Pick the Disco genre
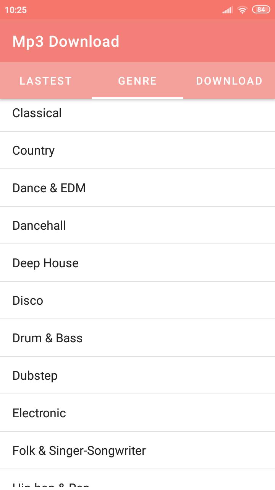The width and height of the screenshot is (275, 490). click(x=137, y=301)
